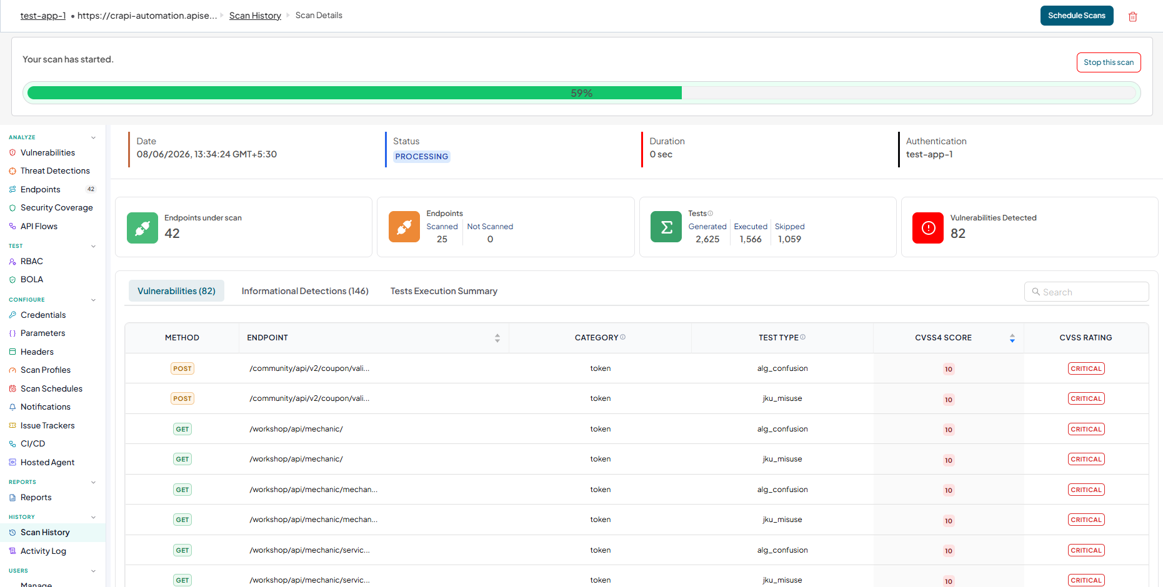Click the Tests info icon
The image size is (1163, 587).
click(710, 213)
